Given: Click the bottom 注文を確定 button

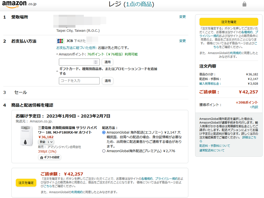Looking at the screenshot, I should coord(26,183).
